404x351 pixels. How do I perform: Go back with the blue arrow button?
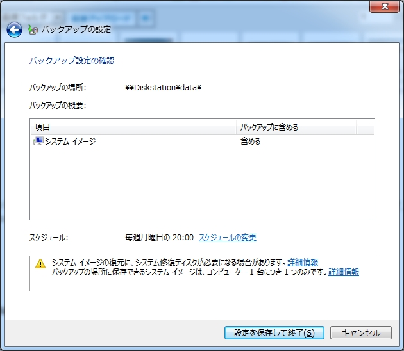click(x=14, y=30)
